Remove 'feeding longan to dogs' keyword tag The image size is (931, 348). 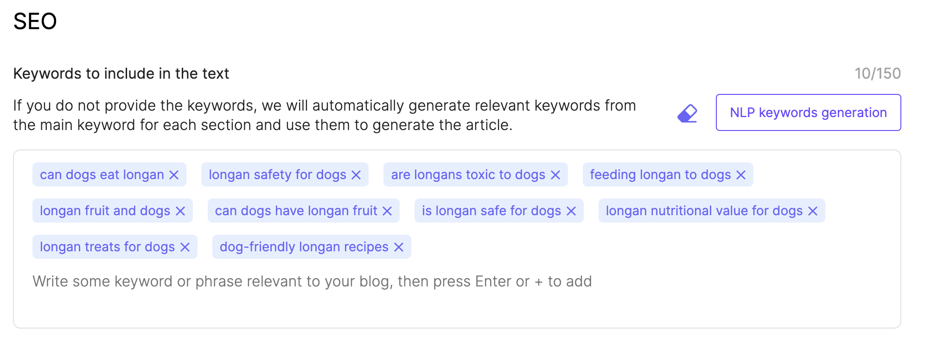pos(741,175)
